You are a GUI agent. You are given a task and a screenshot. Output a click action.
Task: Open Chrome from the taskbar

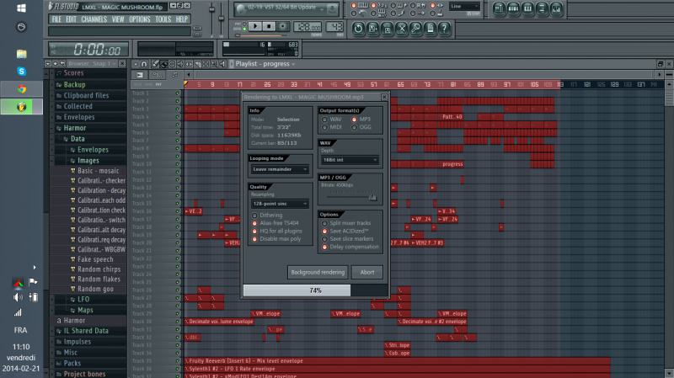click(x=22, y=89)
